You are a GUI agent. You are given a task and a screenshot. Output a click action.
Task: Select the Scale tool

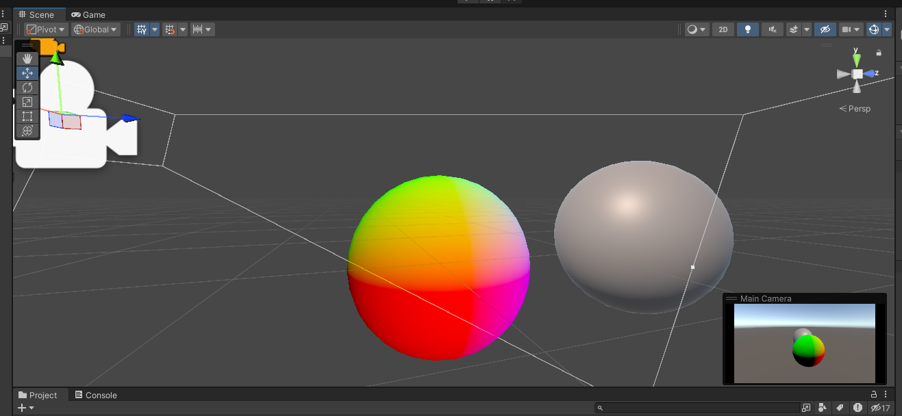click(27, 102)
